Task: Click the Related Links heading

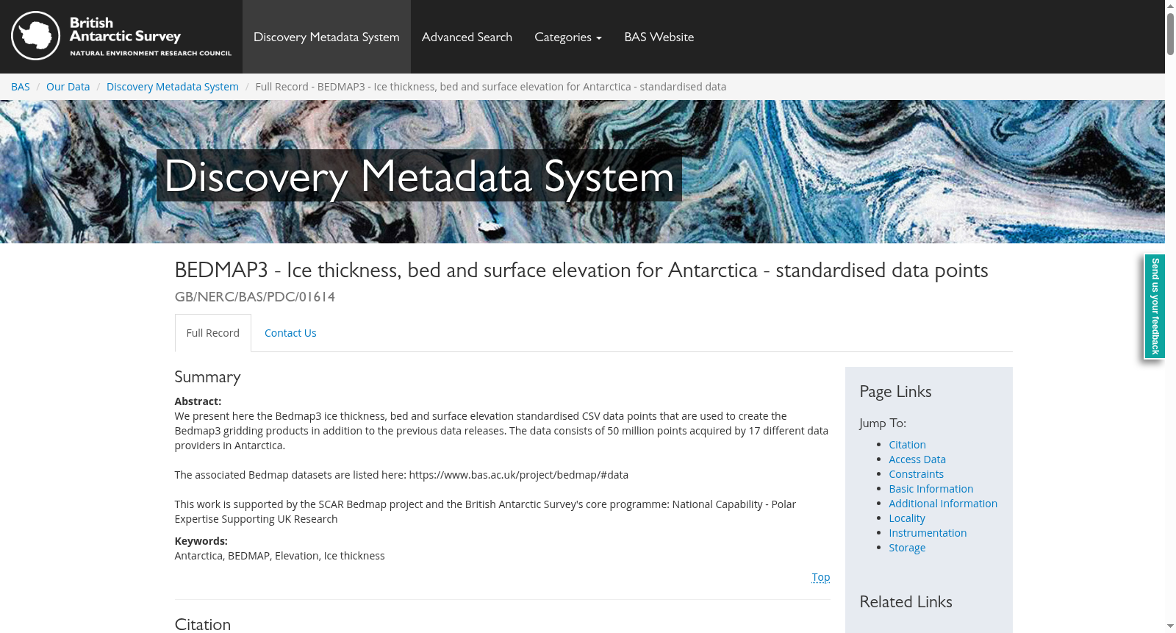Action: (x=906, y=602)
